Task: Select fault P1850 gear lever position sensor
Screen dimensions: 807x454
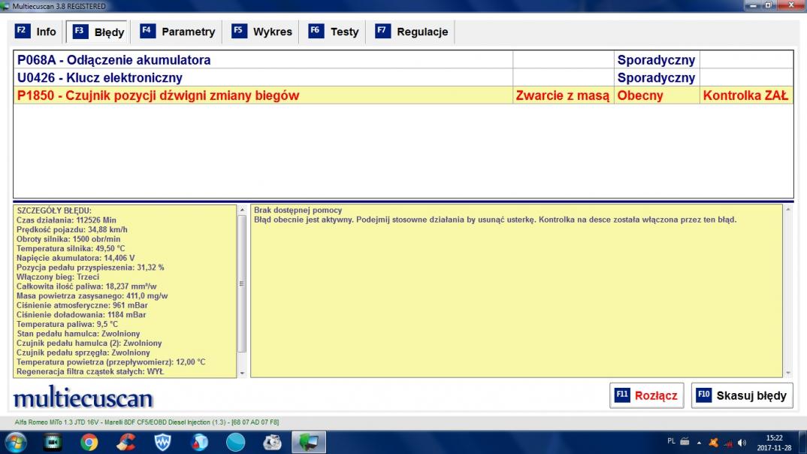Action: [403, 95]
